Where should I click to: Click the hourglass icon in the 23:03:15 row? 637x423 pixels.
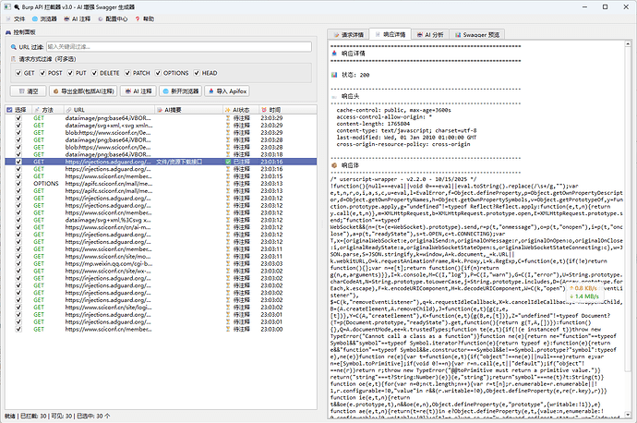click(x=228, y=176)
